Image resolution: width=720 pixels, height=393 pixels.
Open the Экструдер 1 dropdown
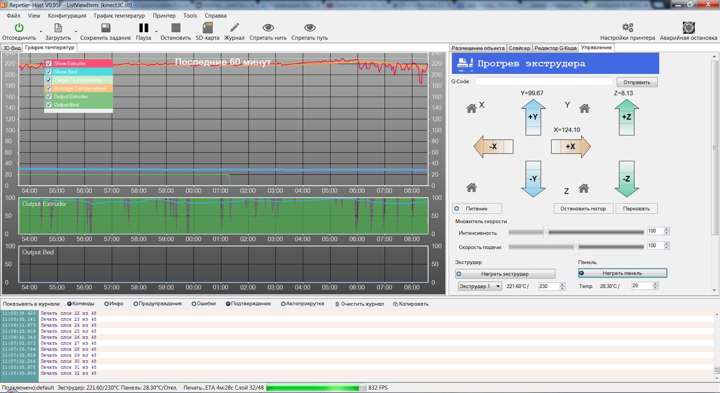tap(479, 286)
